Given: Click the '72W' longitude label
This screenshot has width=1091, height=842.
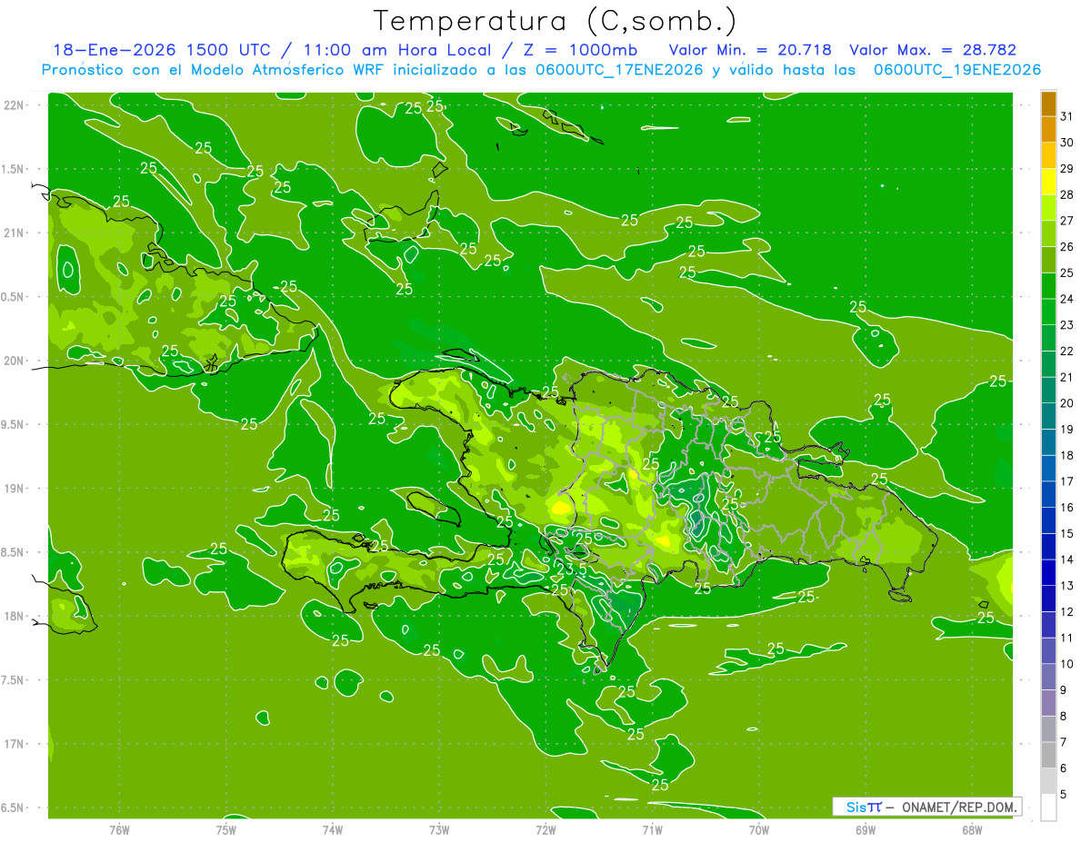Looking at the screenshot, I should coord(545,829).
